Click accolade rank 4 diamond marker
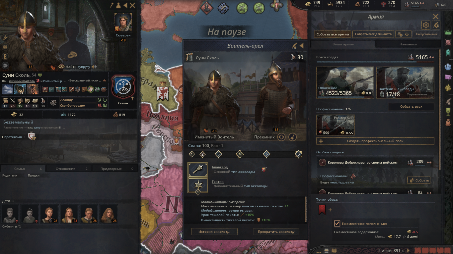453x254 pixels. click(x=240, y=154)
